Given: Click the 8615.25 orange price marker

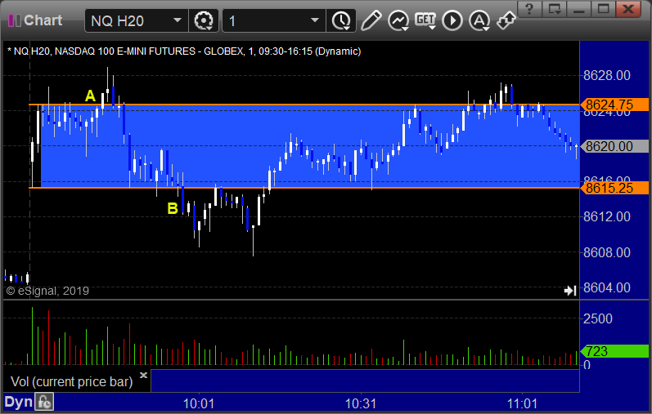Looking at the screenshot, I should [x=614, y=188].
